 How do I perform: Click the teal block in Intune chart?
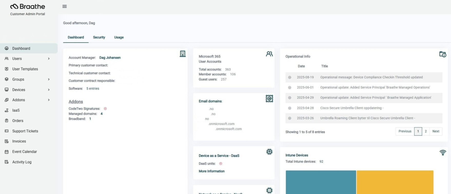(321, 182)
